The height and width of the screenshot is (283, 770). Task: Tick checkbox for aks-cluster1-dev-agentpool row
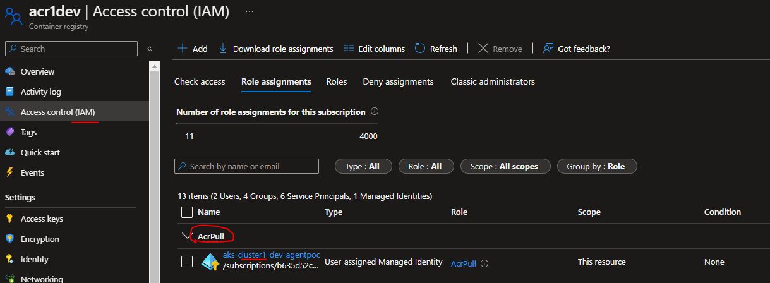point(187,261)
